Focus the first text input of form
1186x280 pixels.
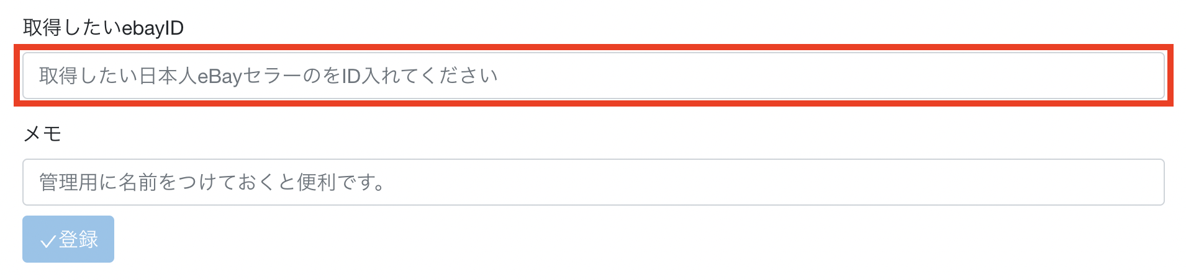(593, 76)
